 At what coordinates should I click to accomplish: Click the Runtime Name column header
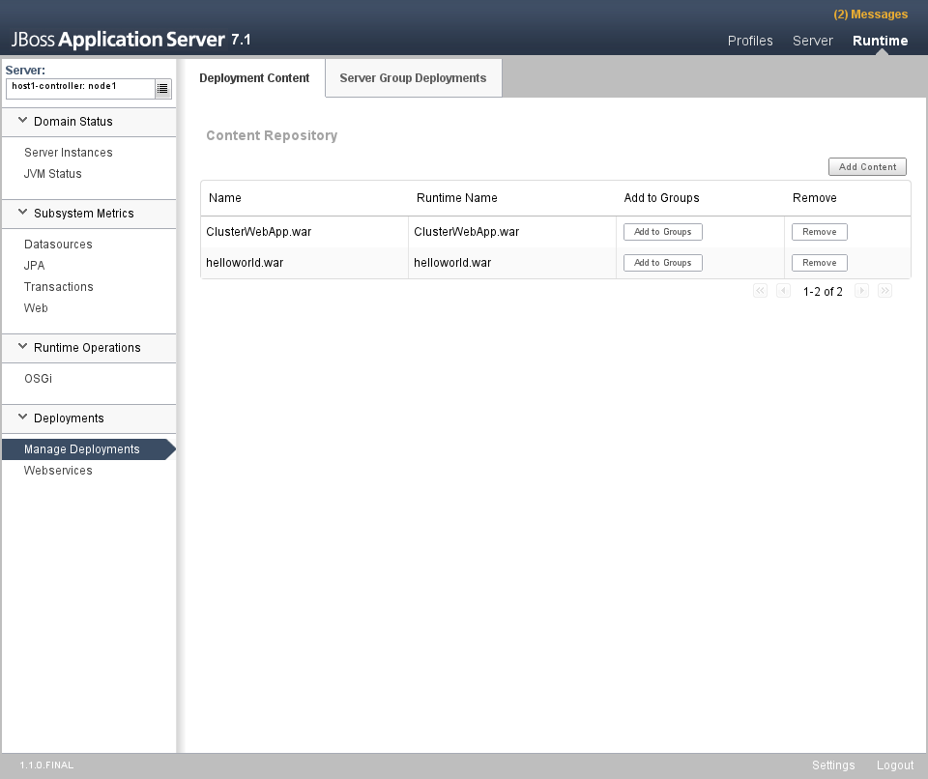[x=457, y=198]
